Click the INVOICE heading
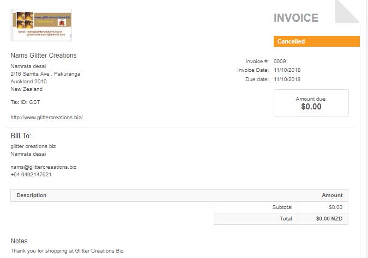The height and width of the screenshot is (258, 368). 296,18
